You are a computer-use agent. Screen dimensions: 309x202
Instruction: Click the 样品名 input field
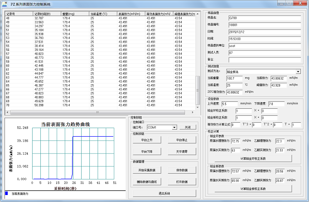[x=265, y=18]
